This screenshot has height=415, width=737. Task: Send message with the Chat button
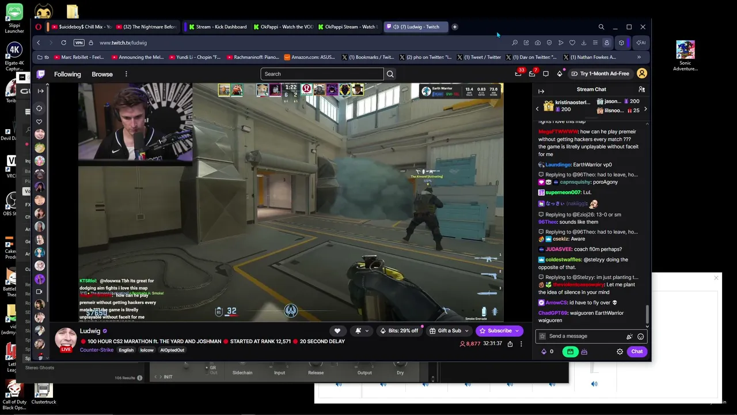point(637,352)
